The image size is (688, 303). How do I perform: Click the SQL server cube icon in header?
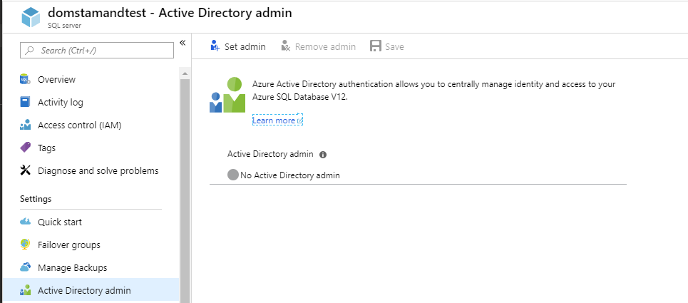click(31, 18)
